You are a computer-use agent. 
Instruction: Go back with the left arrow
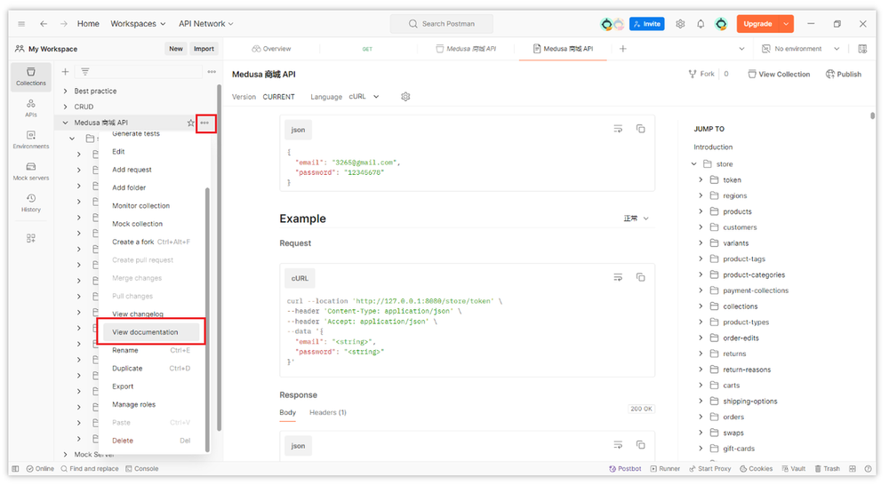point(44,24)
